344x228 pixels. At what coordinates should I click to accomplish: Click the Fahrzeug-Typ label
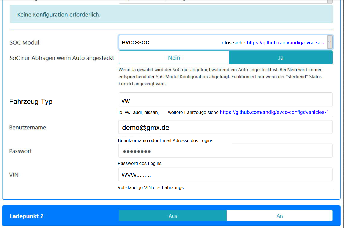pos(31,102)
